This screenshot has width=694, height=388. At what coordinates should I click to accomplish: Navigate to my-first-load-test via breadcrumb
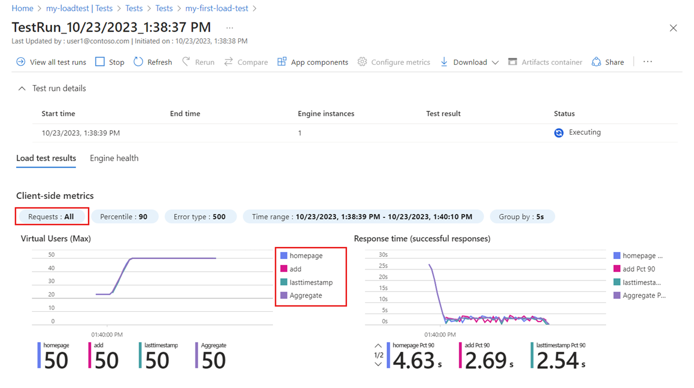217,8
